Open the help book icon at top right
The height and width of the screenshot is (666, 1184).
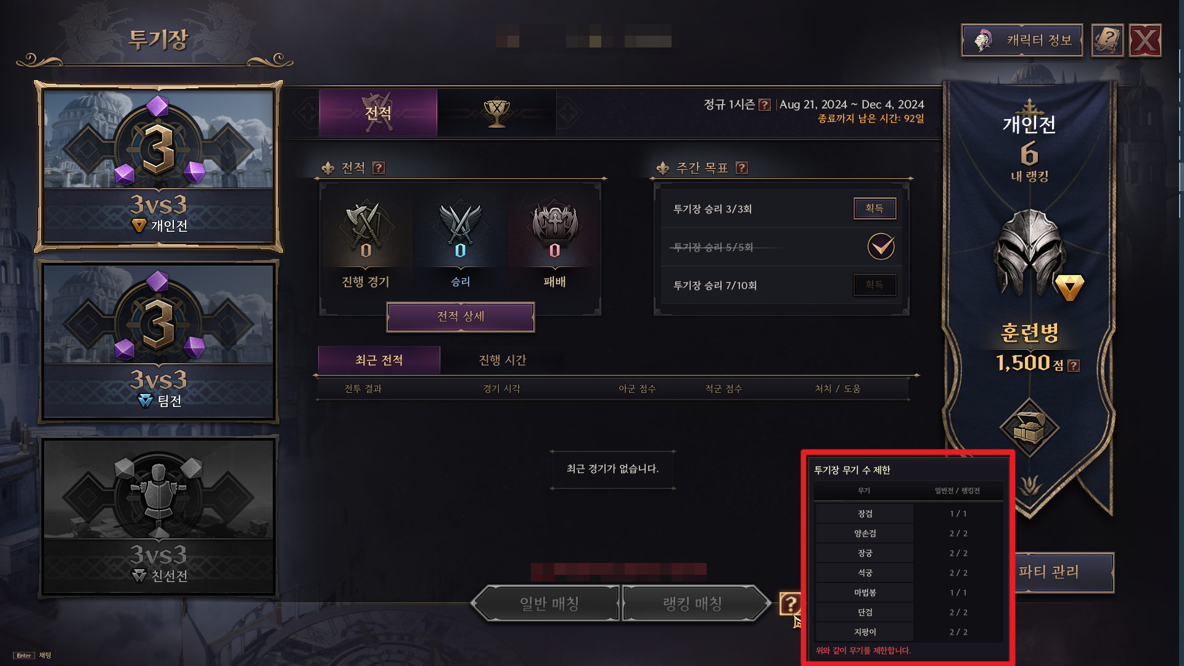pos(1107,41)
